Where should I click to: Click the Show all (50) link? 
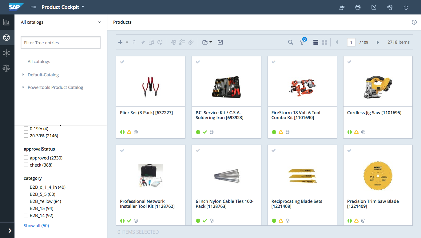(x=36, y=226)
